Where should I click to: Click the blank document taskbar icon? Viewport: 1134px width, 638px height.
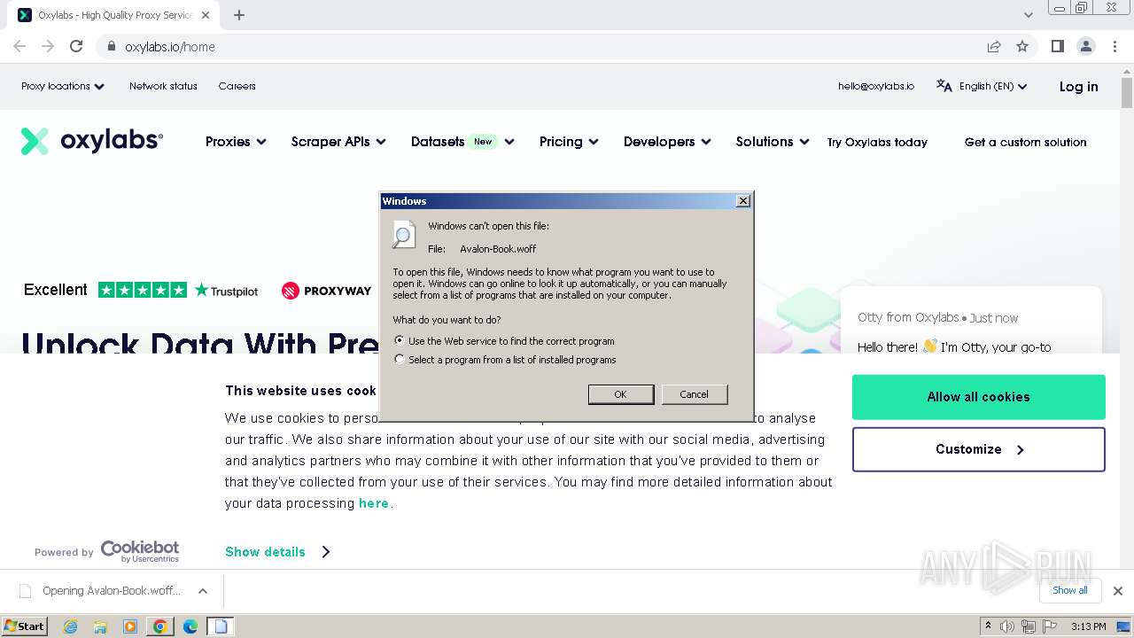tap(221, 626)
